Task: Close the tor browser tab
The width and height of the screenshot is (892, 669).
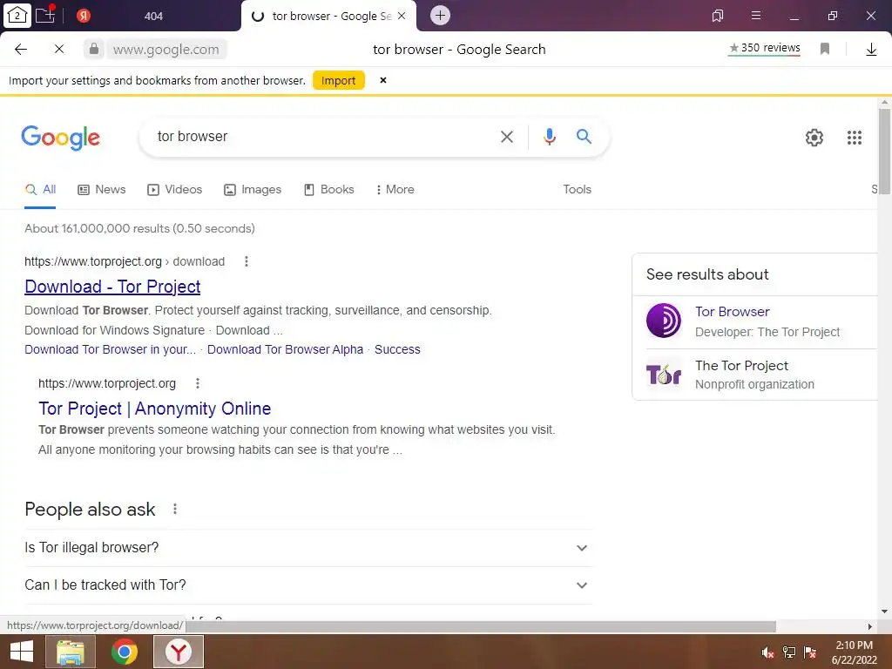Action: coord(402,16)
